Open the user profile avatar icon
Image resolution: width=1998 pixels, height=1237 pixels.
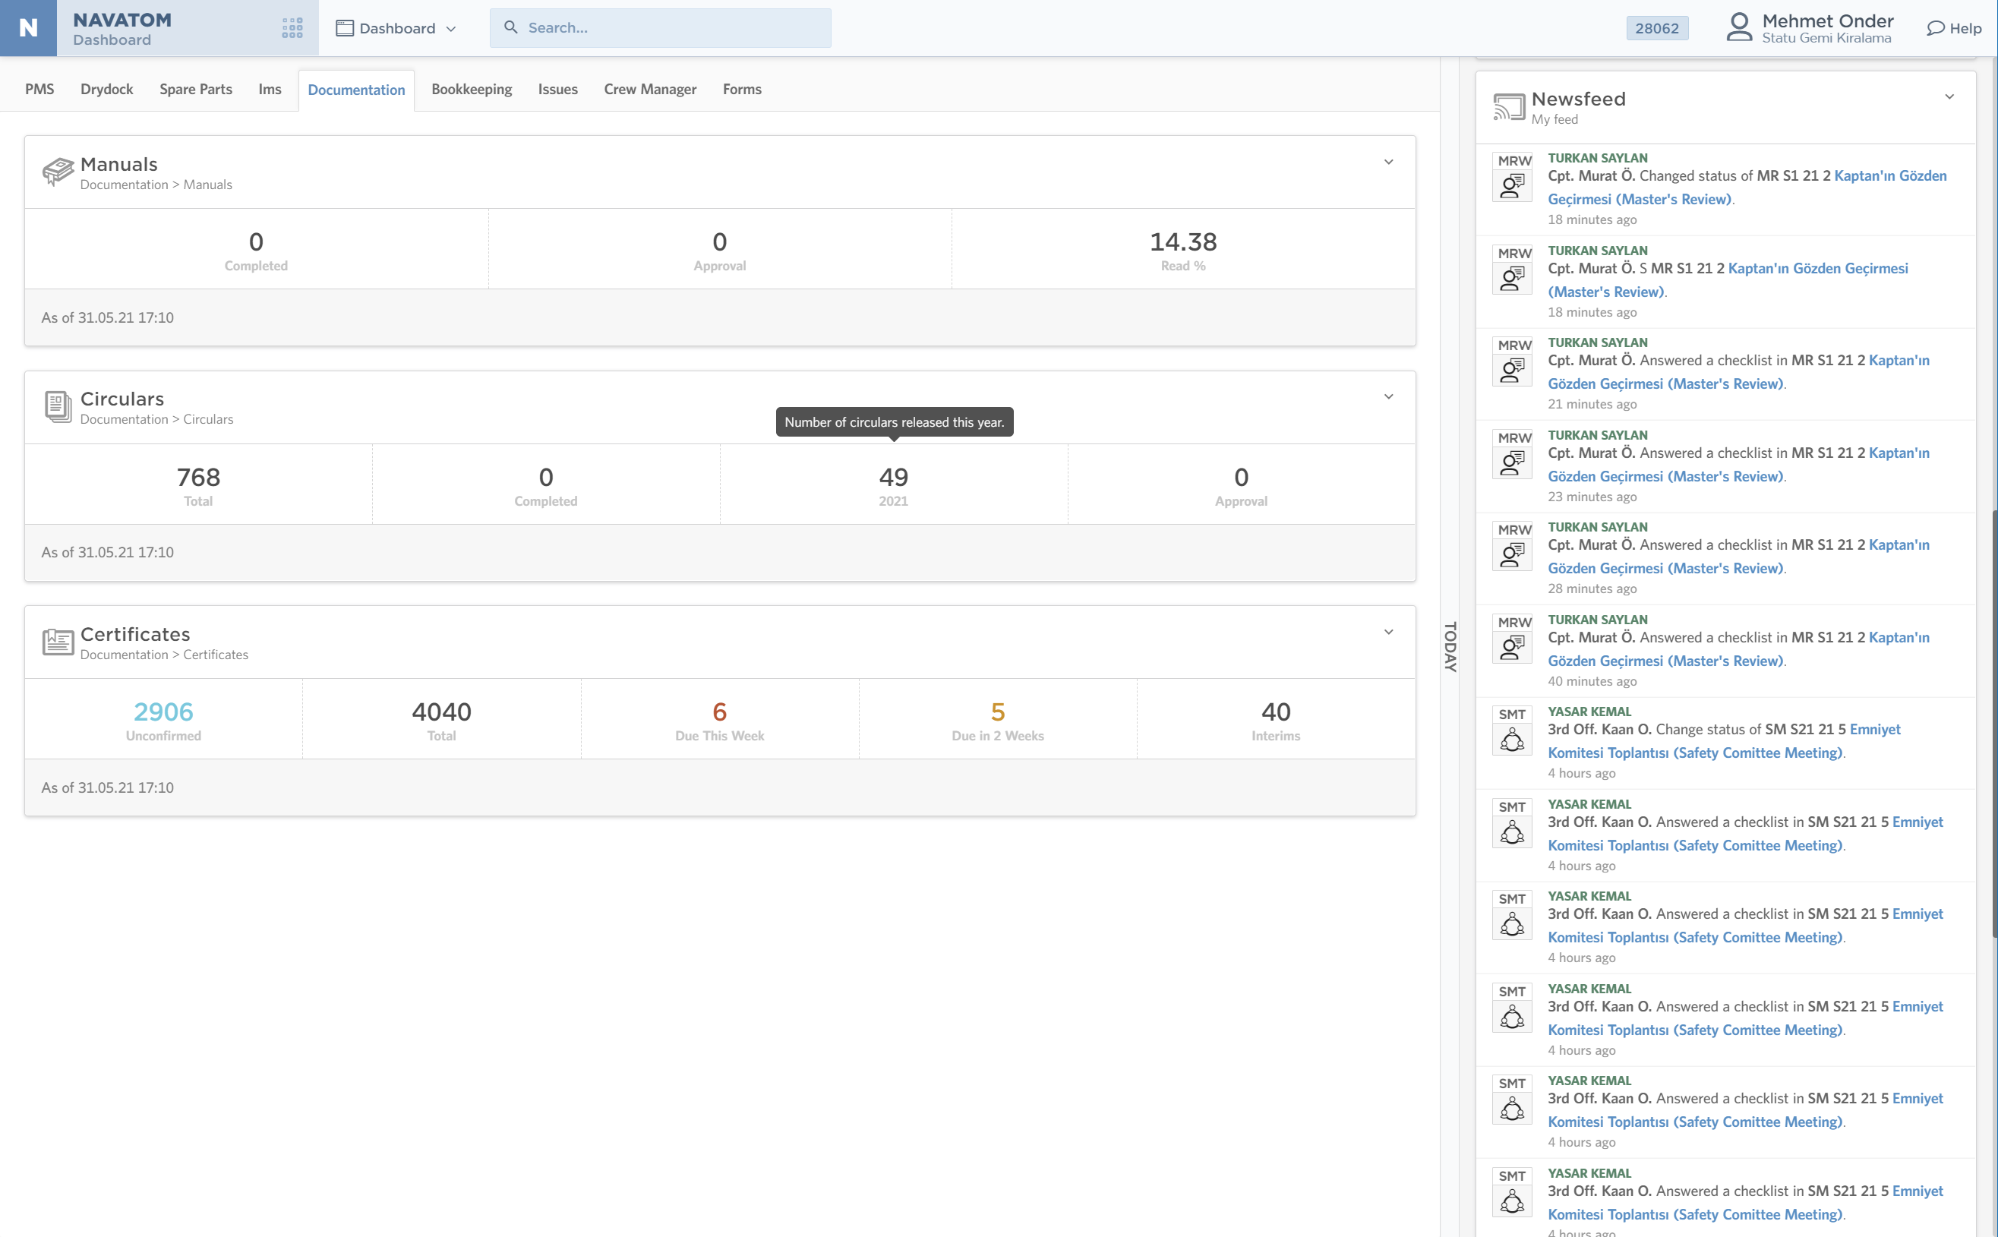pos(1738,27)
